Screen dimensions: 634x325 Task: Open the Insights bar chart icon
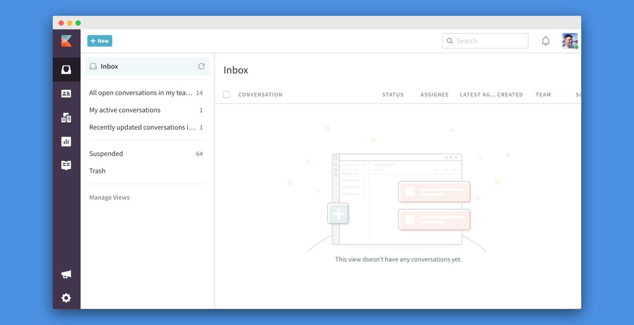pos(66,142)
